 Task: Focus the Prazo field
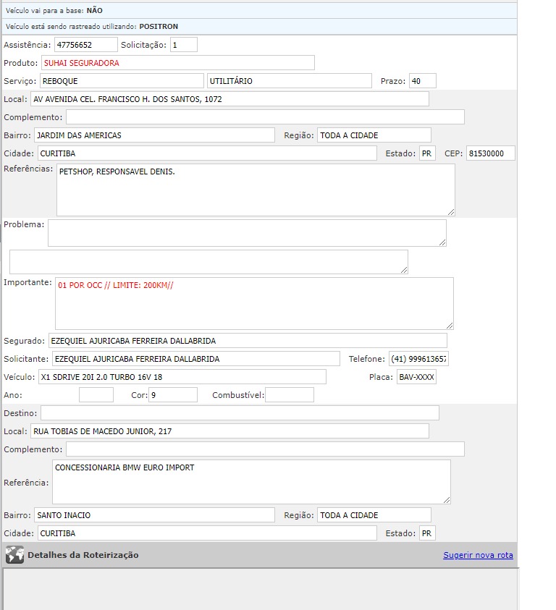423,81
